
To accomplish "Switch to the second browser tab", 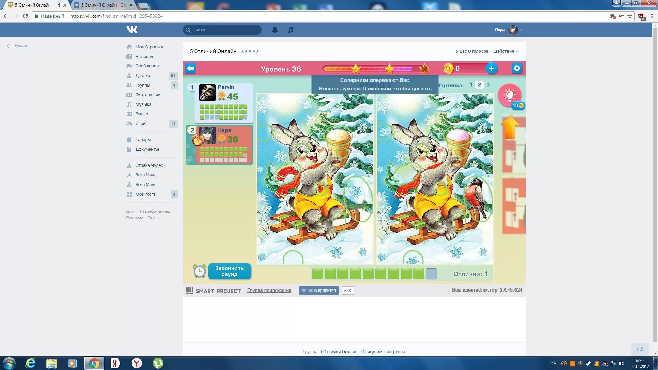I will point(103,5).
